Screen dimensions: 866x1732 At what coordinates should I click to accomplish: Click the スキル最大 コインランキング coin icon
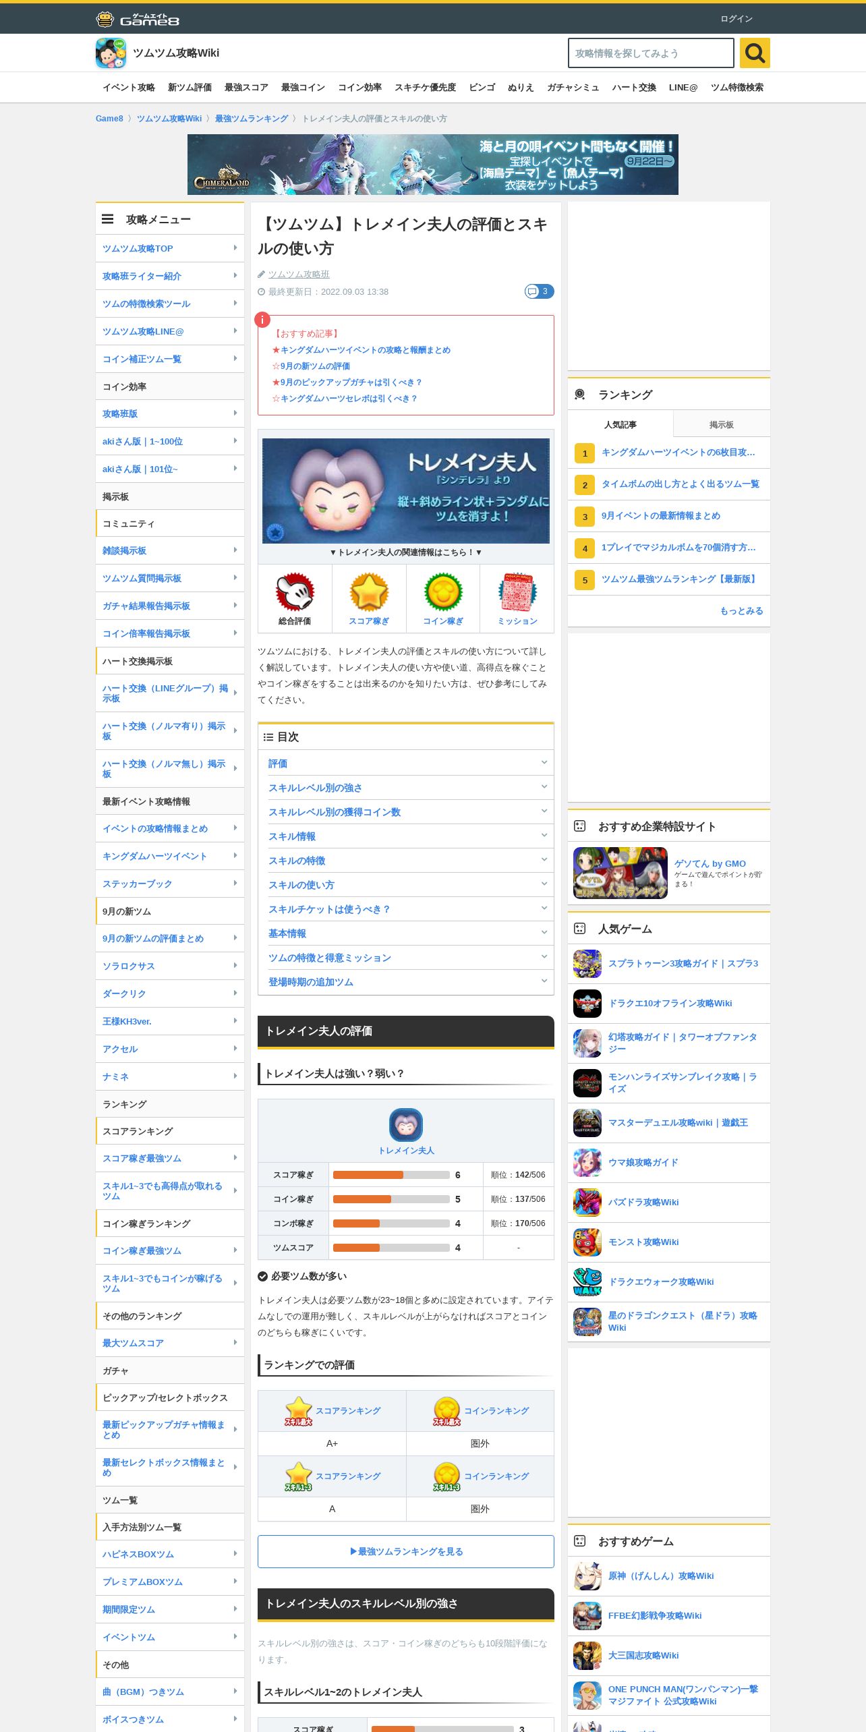point(446,1410)
